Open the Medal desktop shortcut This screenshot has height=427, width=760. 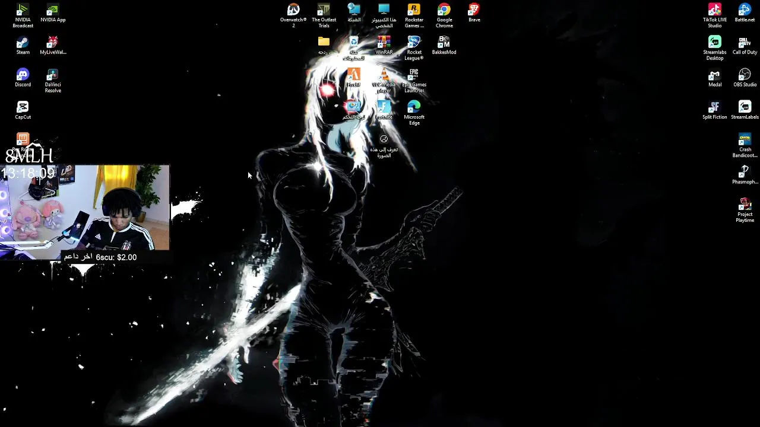coord(715,78)
